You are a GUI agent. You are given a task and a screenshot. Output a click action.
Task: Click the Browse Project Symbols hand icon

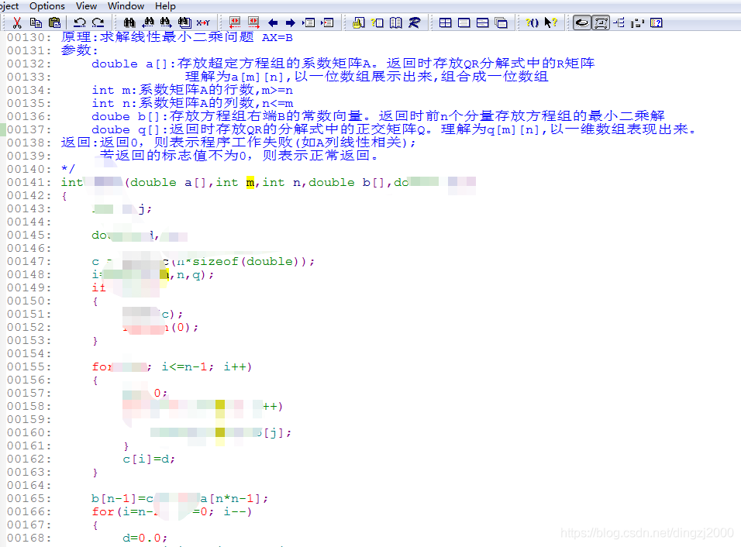359,22
